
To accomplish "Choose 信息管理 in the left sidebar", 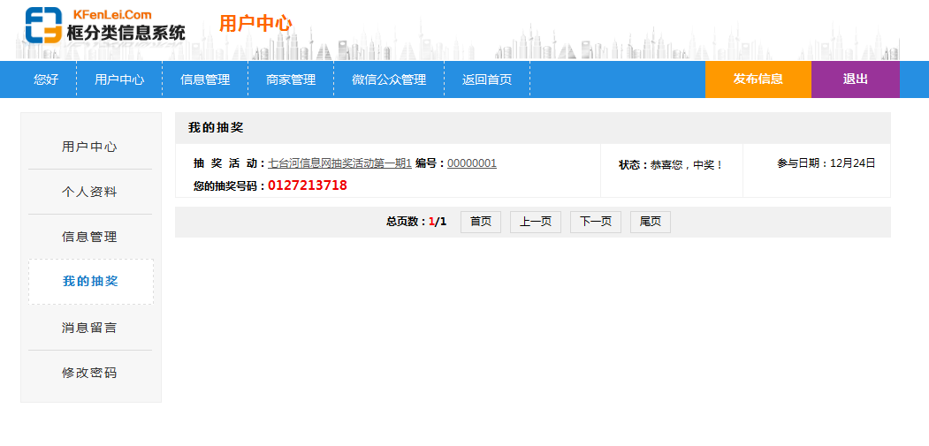I will click(x=89, y=237).
